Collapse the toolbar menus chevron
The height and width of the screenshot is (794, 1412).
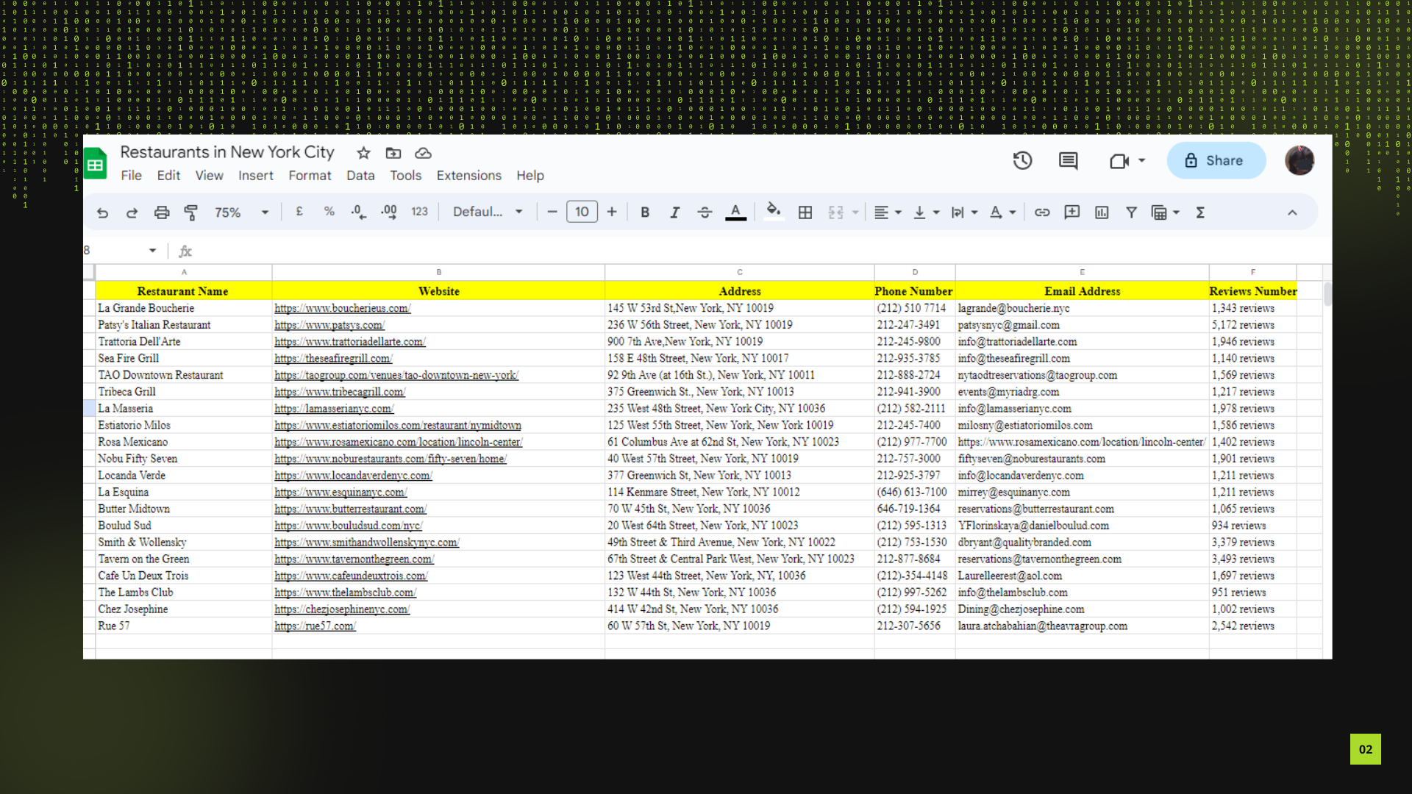coord(1292,212)
